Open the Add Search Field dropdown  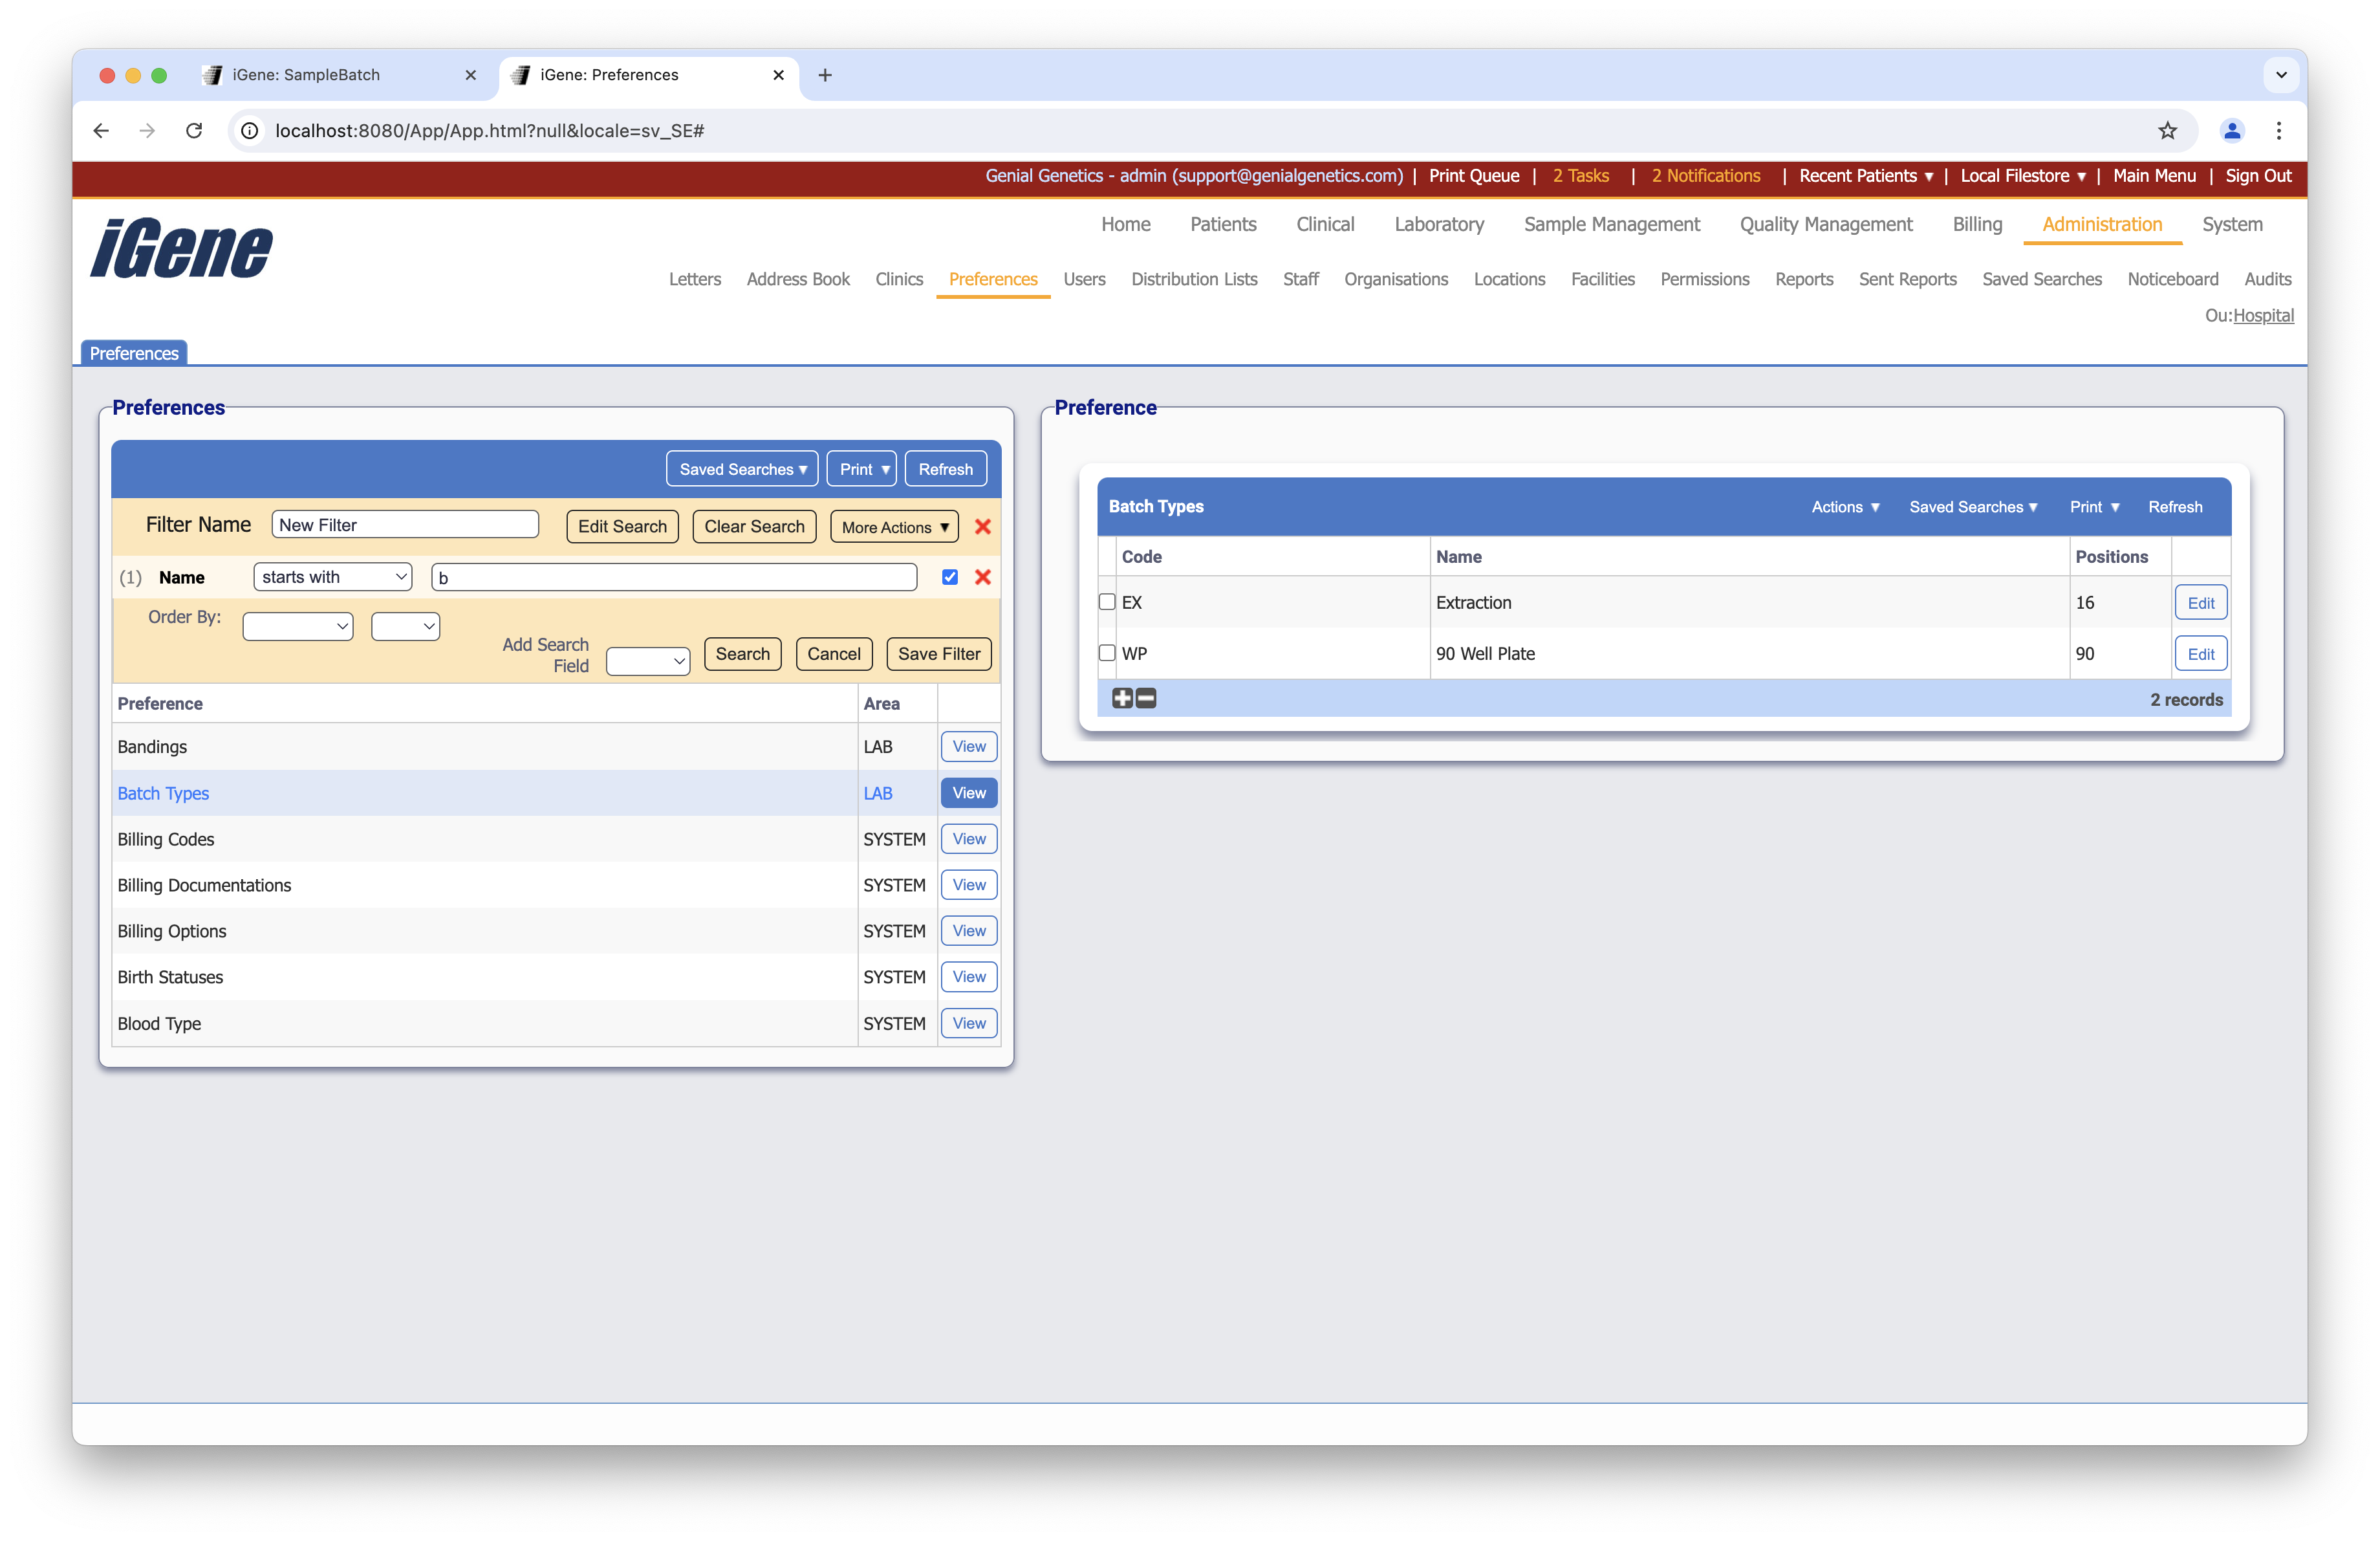(x=648, y=661)
